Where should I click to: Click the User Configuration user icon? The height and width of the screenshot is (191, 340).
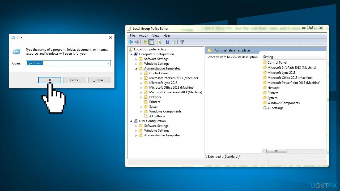tap(136, 121)
